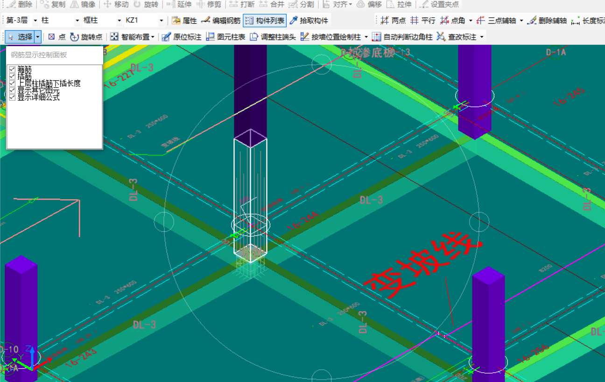The height and width of the screenshot is (382, 605).
Task: Click 旋转点 (rotate point) tool
Action: pos(86,36)
